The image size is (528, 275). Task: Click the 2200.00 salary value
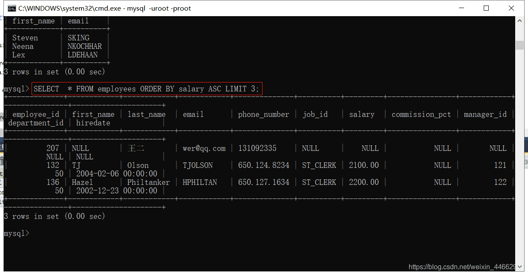(x=364, y=182)
